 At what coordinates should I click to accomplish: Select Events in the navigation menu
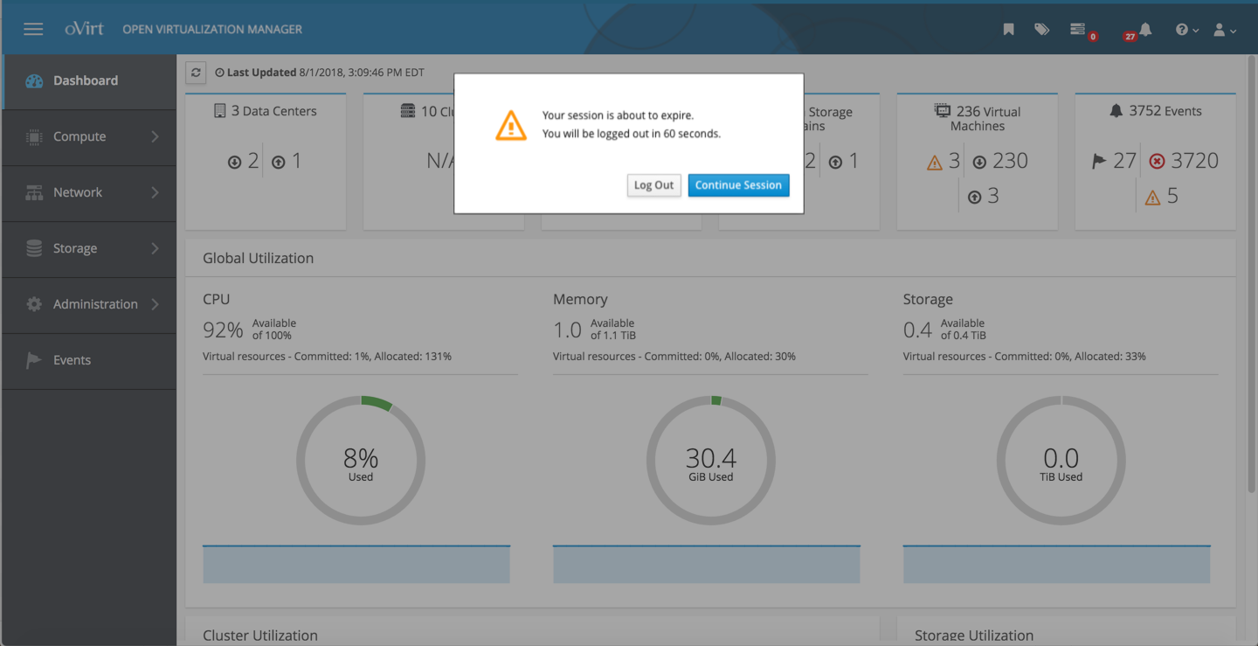(73, 359)
